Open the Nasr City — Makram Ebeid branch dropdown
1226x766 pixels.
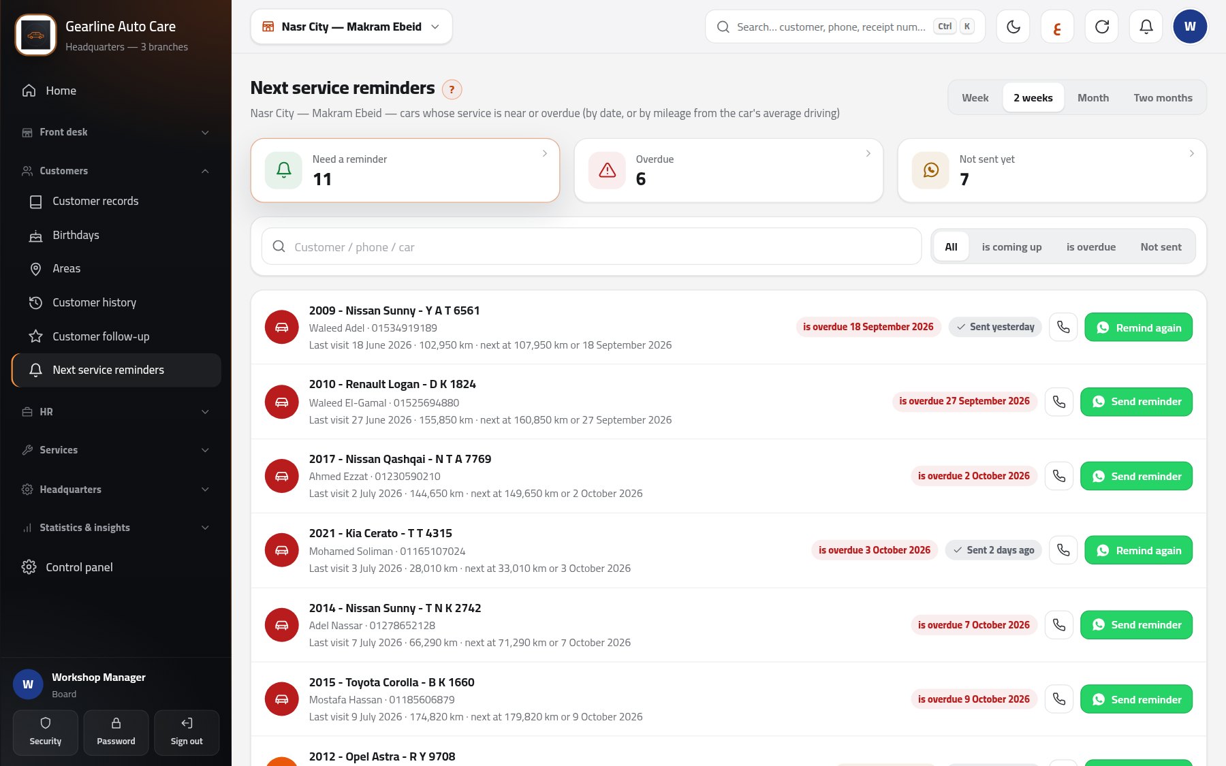[x=351, y=27]
